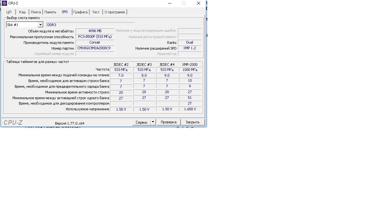Open the ЦП tab
The width and height of the screenshot is (366, 206).
point(9,12)
